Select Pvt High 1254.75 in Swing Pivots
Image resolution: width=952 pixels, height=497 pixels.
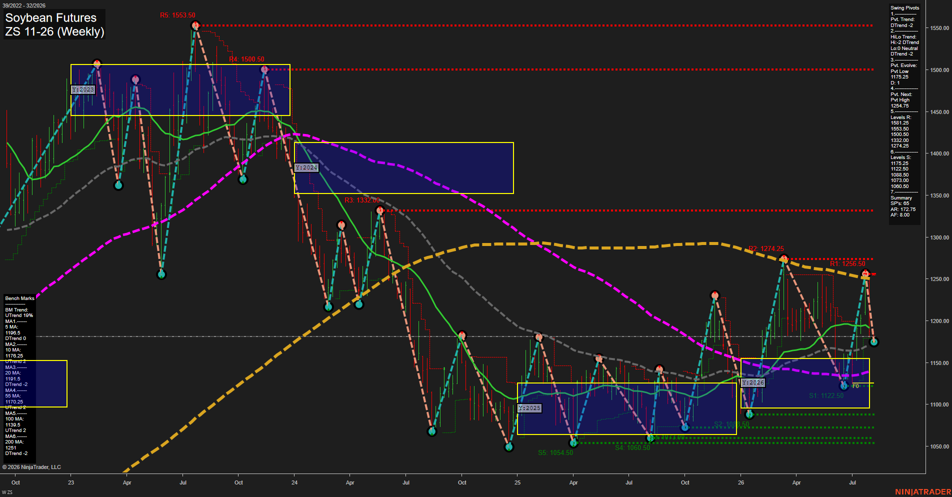(x=900, y=103)
